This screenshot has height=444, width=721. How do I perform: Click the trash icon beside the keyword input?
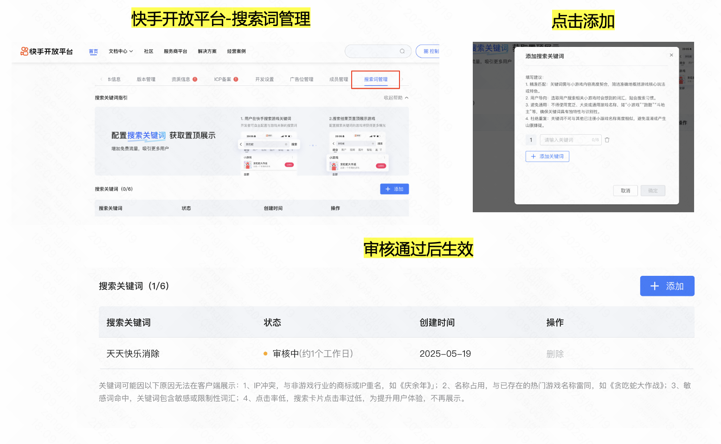click(x=607, y=140)
